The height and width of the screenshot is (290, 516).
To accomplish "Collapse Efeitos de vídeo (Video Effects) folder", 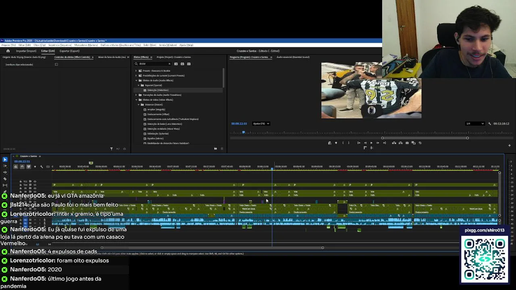I will [136, 100].
